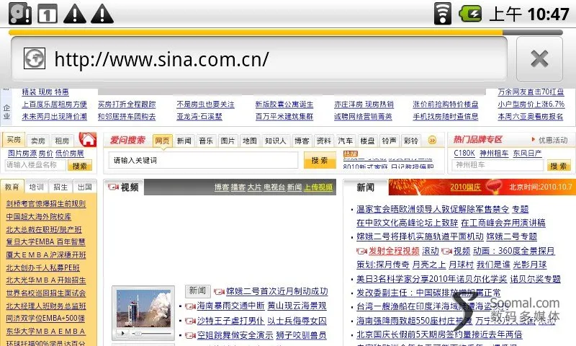This screenshot has width=576, height=346.
Task: Switch to the 出国 tab
Action: pyautogui.click(x=85, y=187)
